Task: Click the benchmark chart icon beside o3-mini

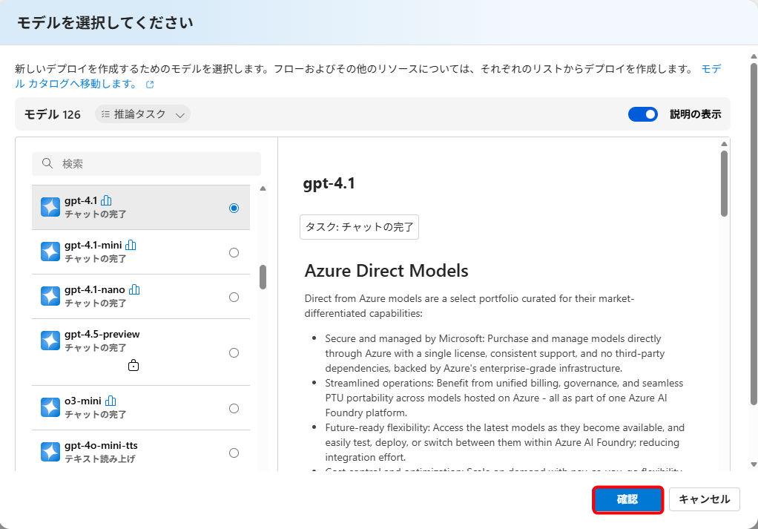Action: (x=111, y=401)
